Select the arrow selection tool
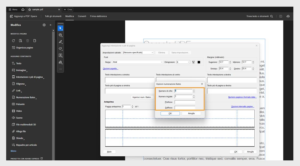Image resolution: width=300 pixels, height=166 pixels. [x=60, y=28]
